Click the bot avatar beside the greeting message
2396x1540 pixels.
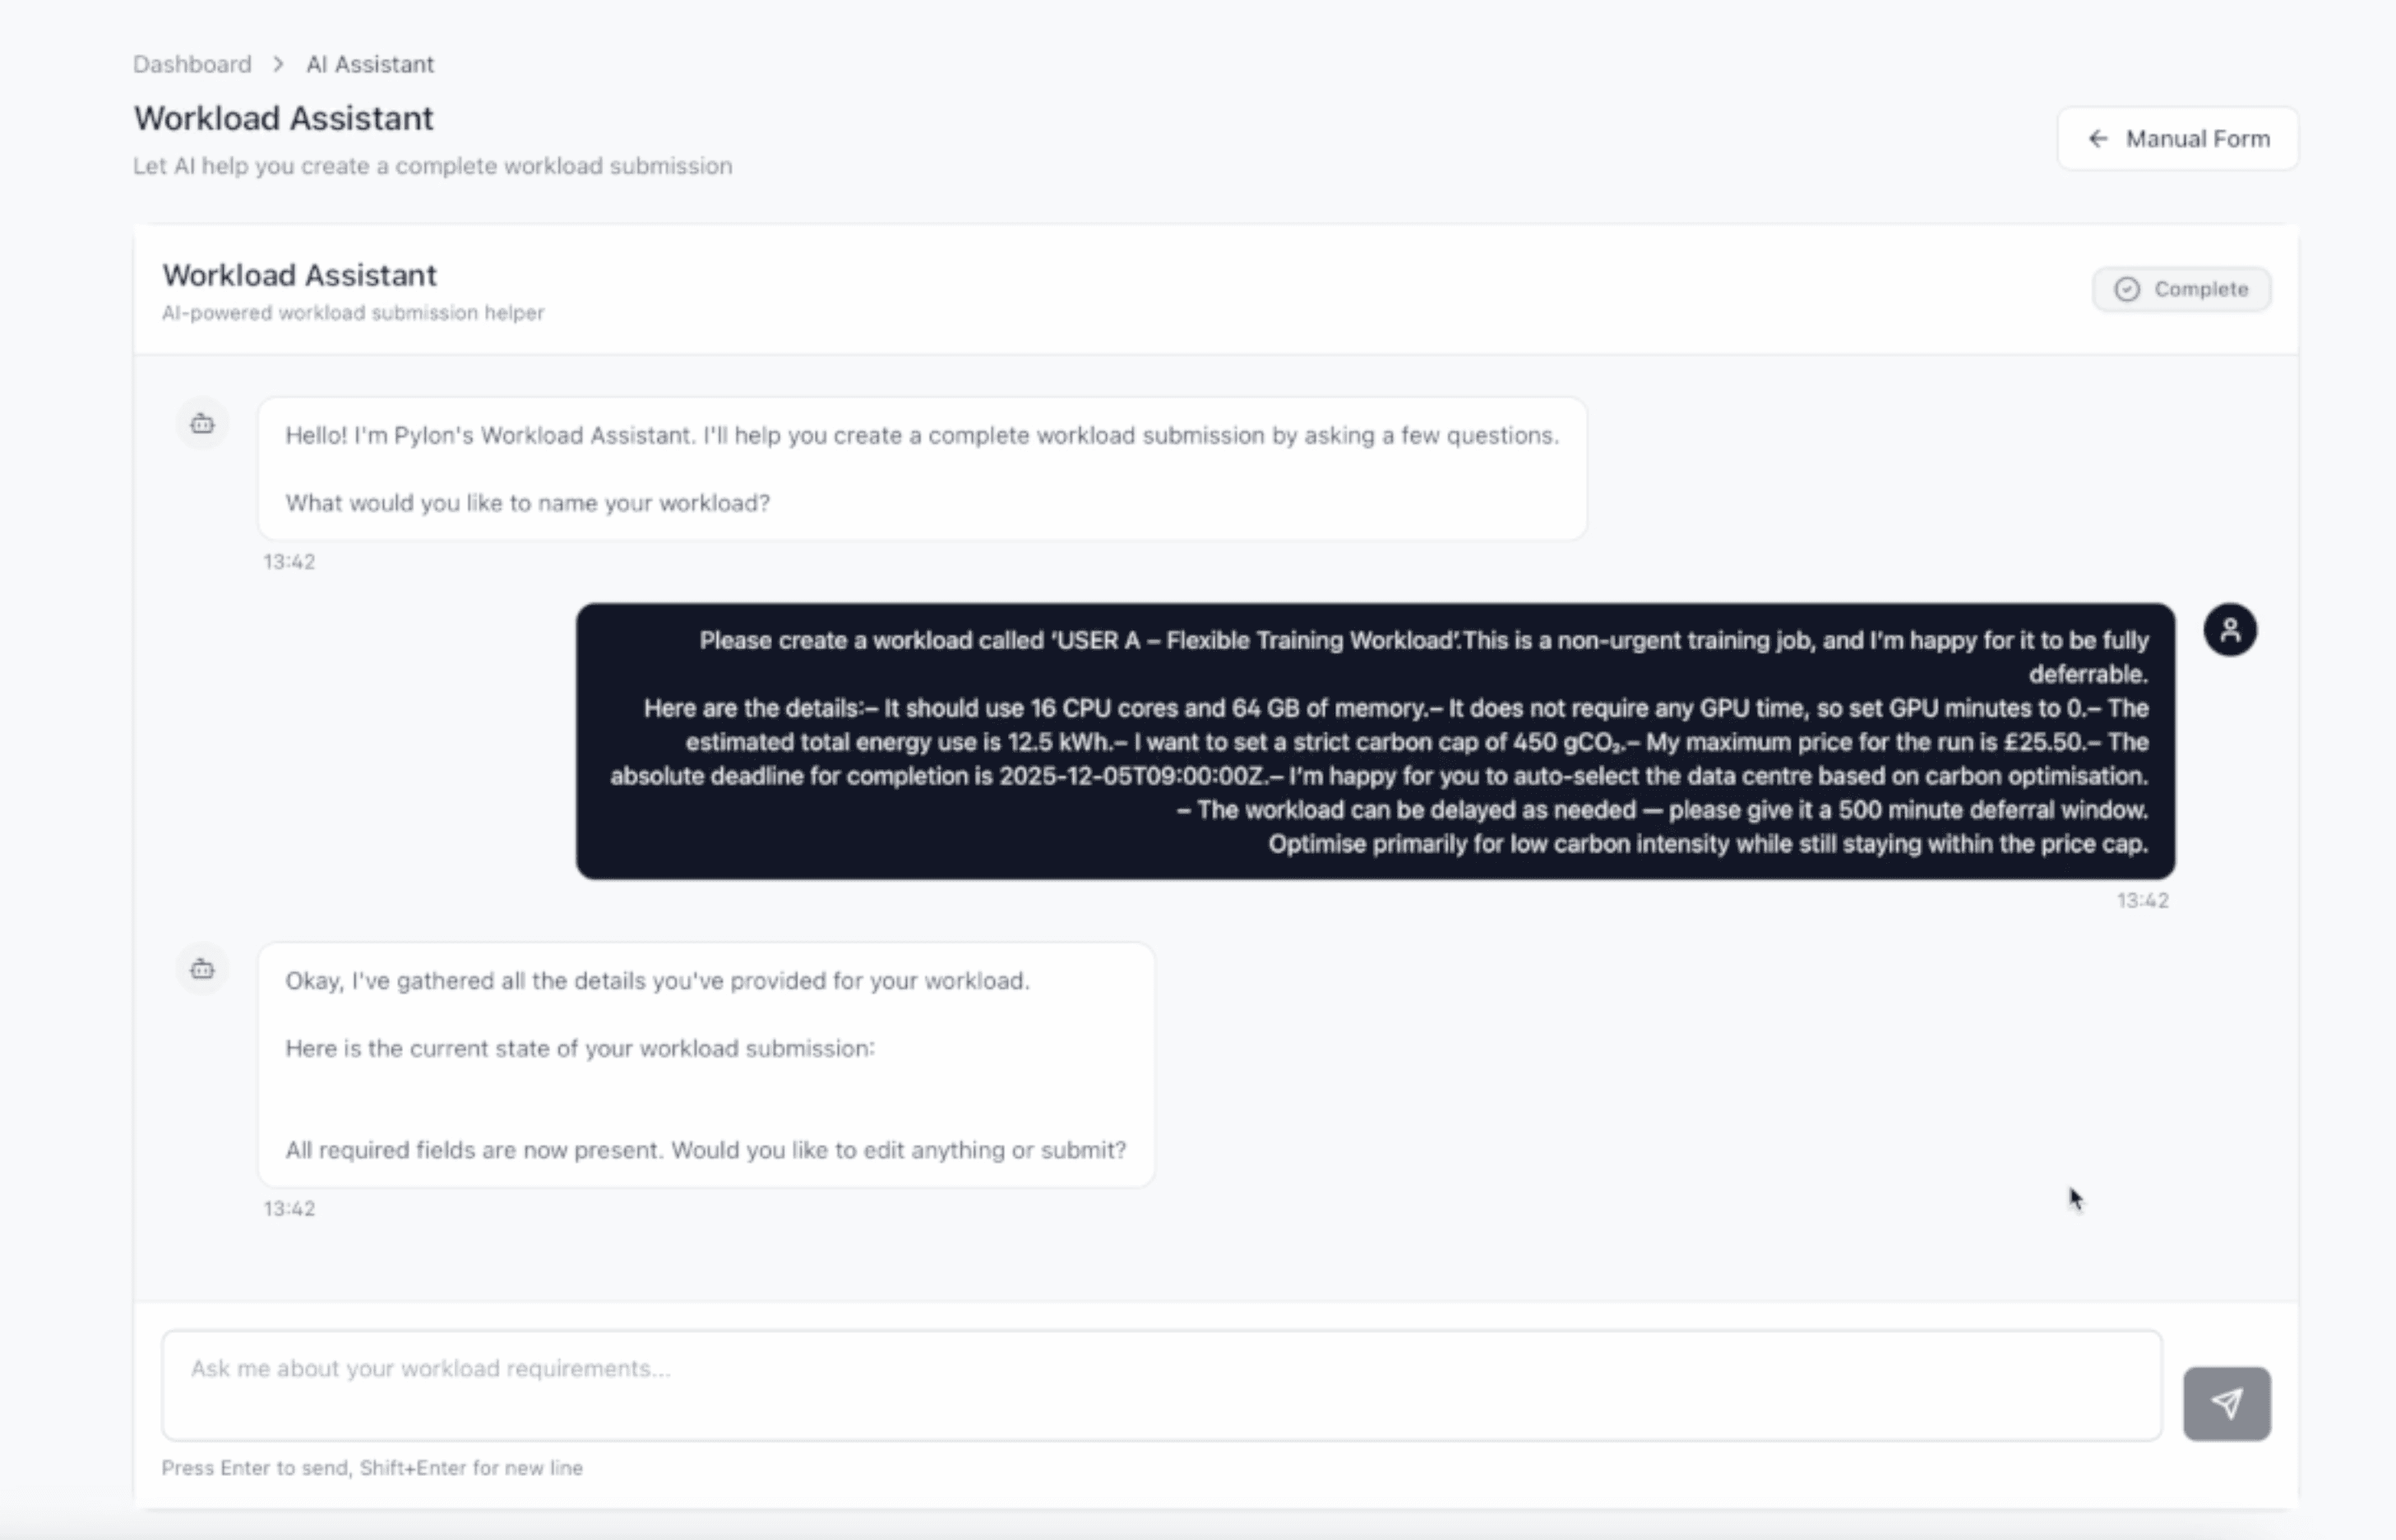pos(202,424)
